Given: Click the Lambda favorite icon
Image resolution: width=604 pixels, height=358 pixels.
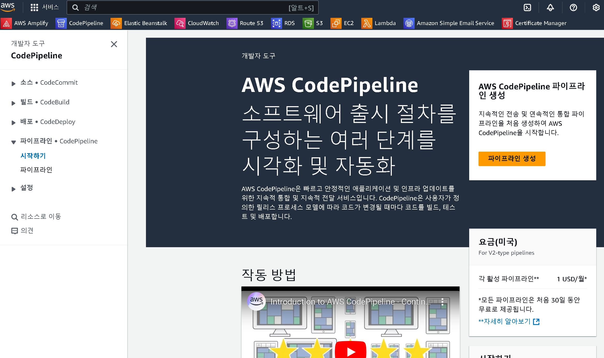Looking at the screenshot, I should tap(367, 23).
